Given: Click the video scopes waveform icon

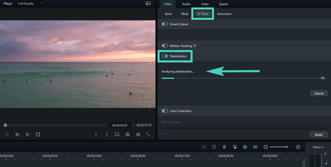Looking at the screenshot, I should click(148, 3).
